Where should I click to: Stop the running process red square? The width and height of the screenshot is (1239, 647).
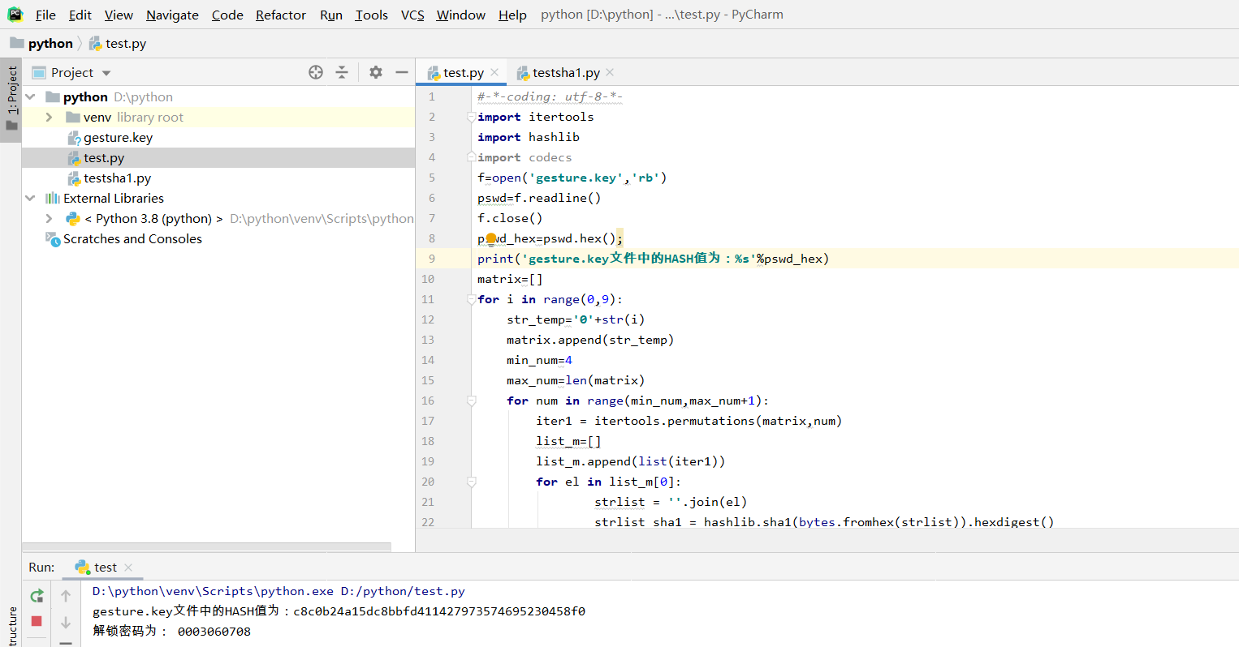37,621
